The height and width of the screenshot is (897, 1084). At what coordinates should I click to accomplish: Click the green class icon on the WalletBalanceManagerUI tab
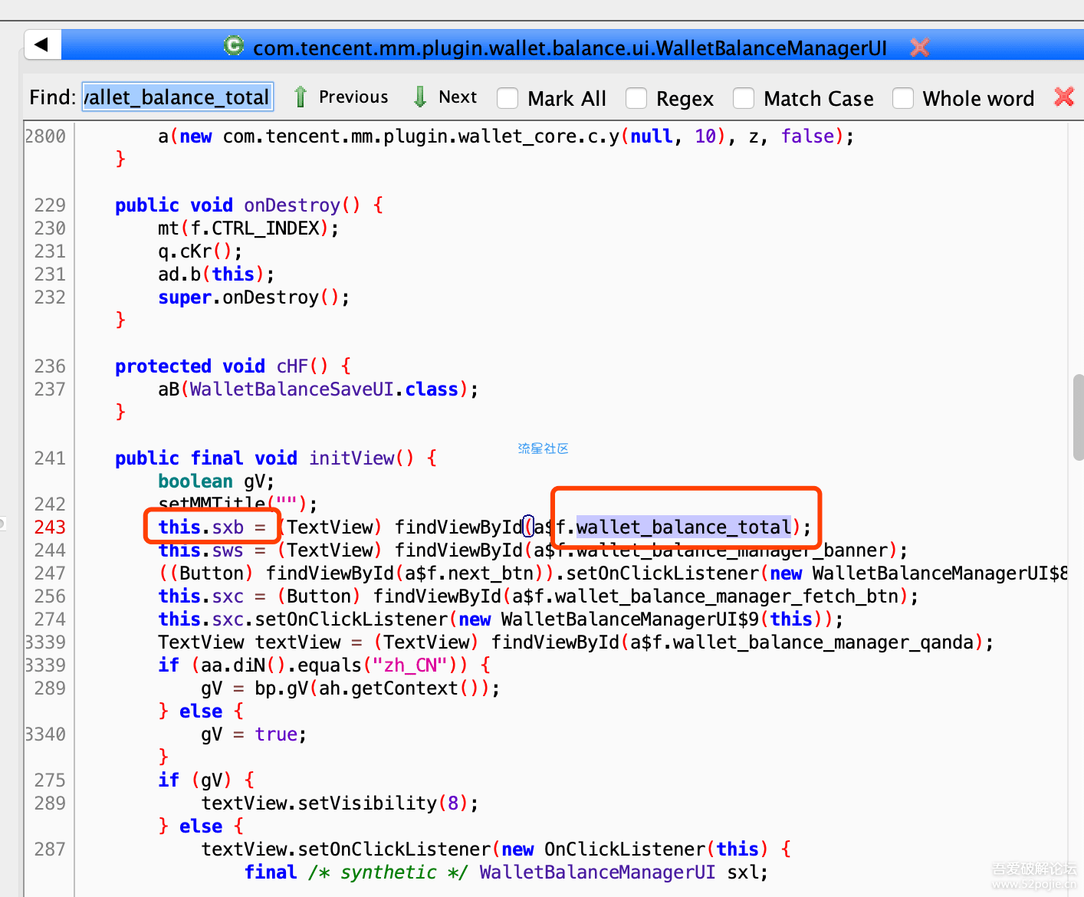point(234,45)
